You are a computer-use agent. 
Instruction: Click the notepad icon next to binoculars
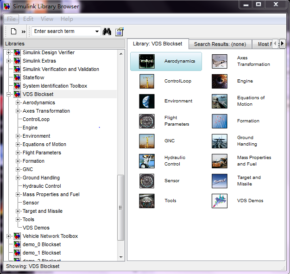(x=120, y=32)
